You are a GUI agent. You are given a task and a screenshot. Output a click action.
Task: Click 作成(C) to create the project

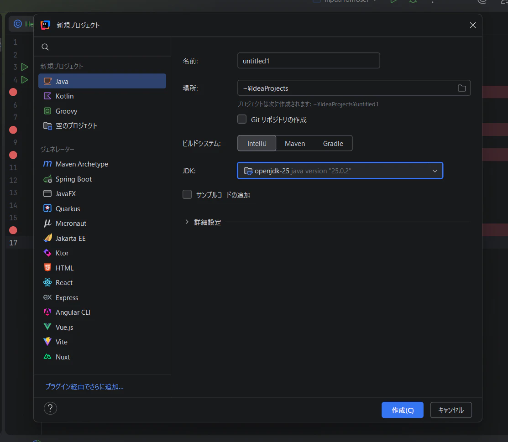click(403, 410)
